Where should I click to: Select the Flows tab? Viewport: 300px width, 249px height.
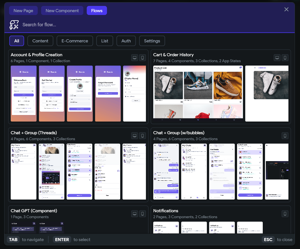pos(97,10)
